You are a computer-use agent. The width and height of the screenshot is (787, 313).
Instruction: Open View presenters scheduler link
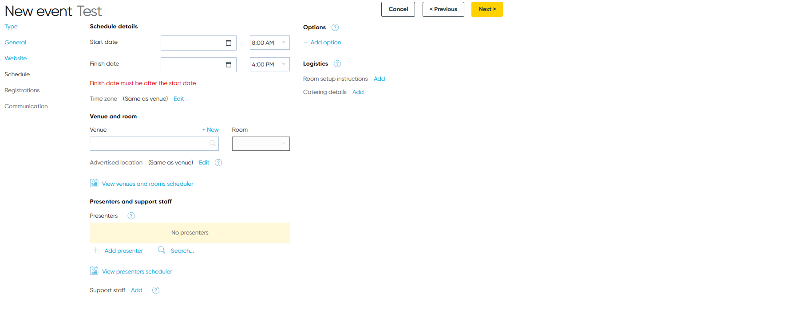(137, 272)
